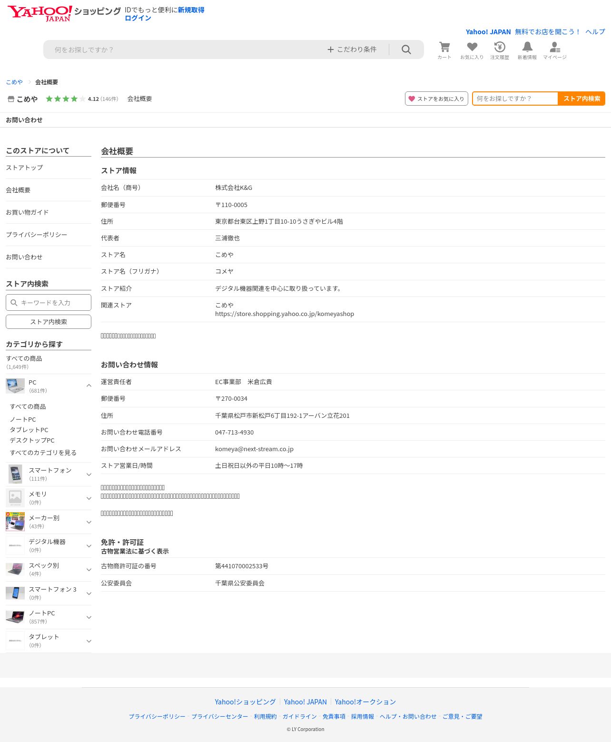Expand the タブレット category chevron

point(89,641)
